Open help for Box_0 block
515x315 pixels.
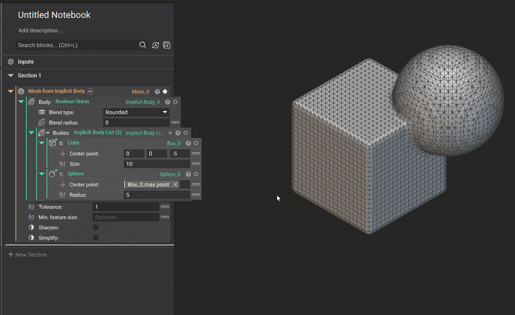pos(188,143)
